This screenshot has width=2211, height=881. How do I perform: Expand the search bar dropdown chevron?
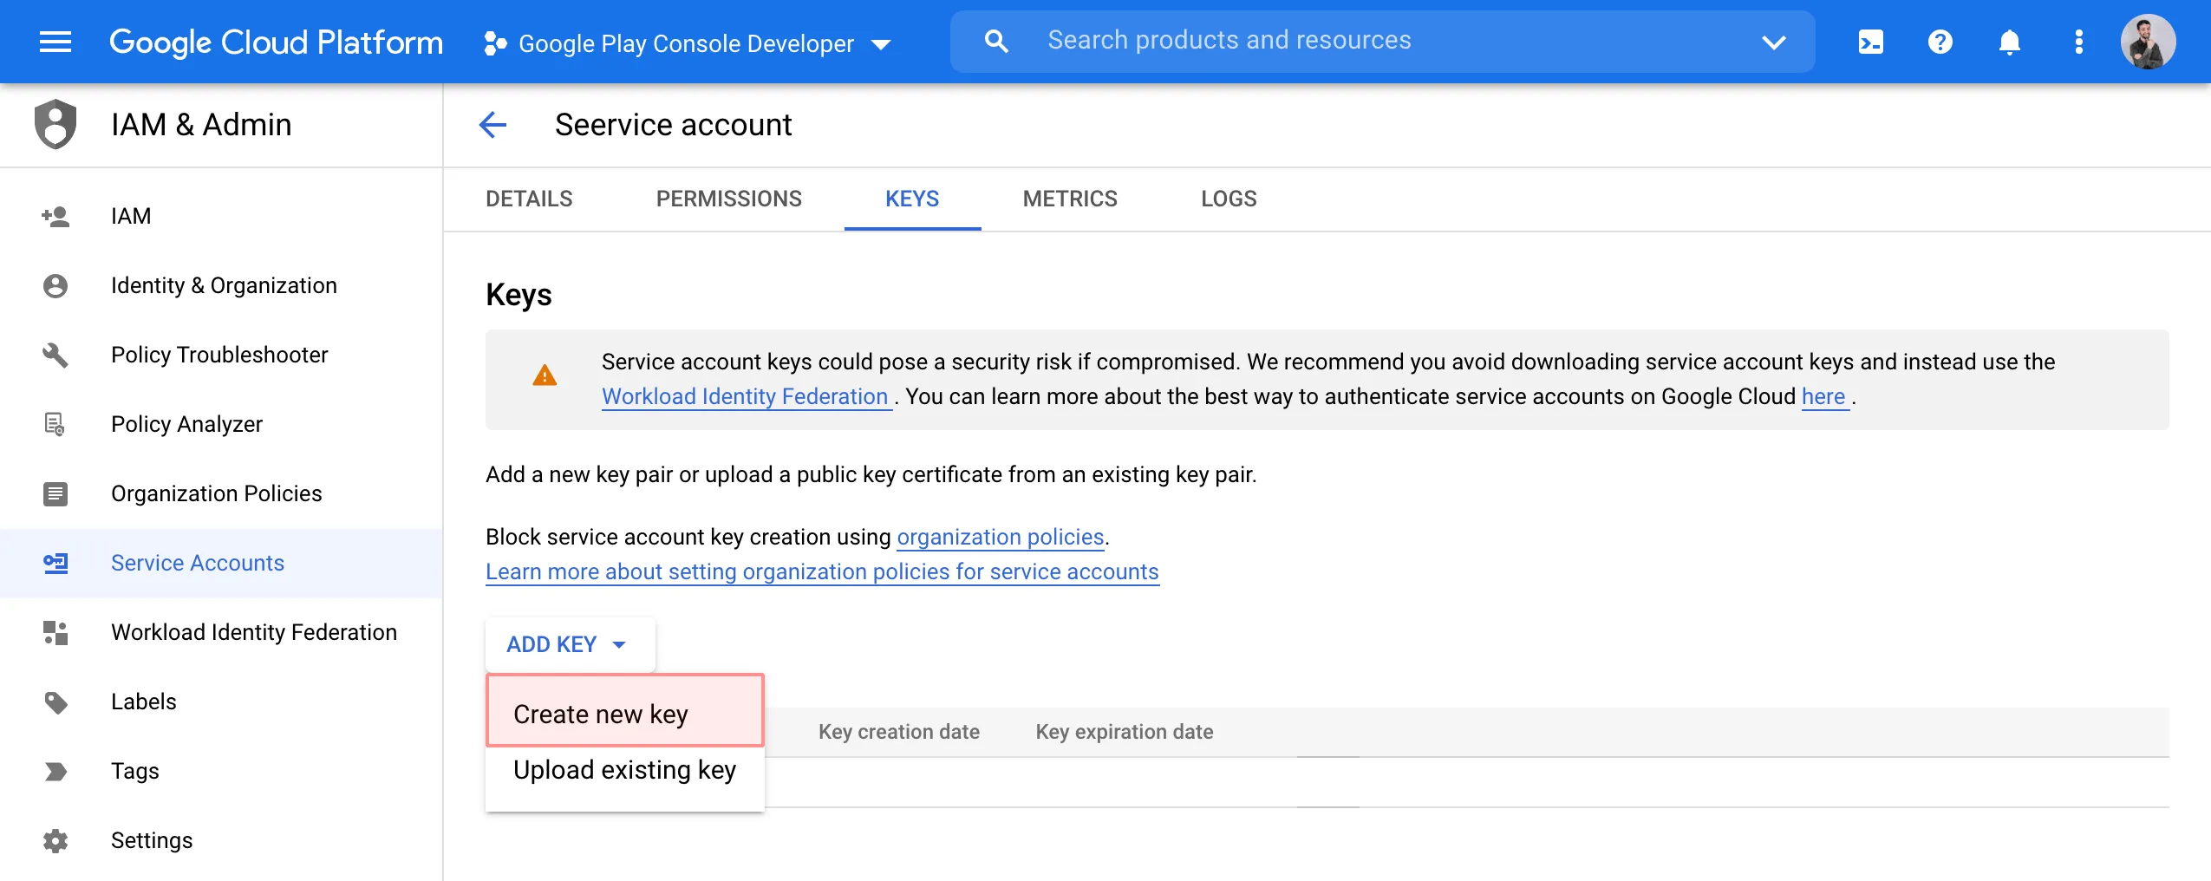click(1773, 42)
